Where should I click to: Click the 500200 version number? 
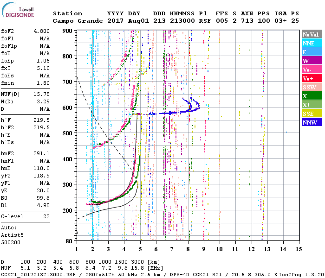coord(11,242)
